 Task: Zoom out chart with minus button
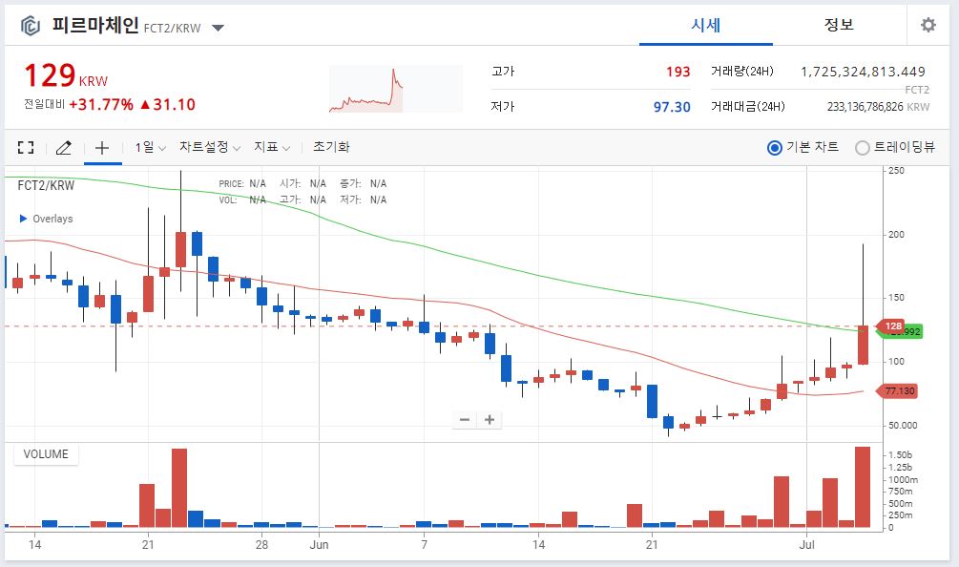[x=465, y=420]
